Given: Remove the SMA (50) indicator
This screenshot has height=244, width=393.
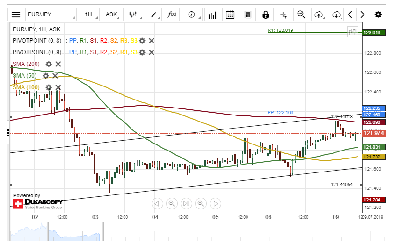Looking at the screenshot, I should click(x=55, y=76).
